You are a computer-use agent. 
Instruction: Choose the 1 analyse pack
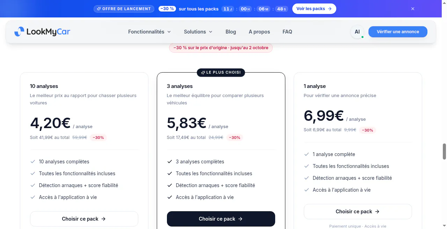358,212
